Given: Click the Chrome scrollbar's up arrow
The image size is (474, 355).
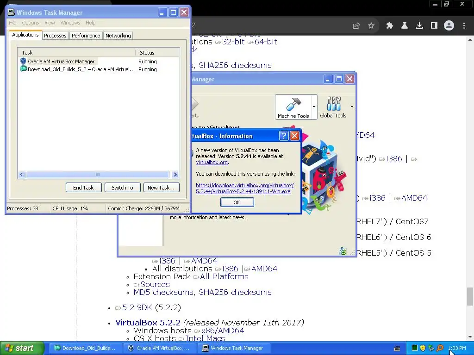Looking at the screenshot, I should pyautogui.click(x=470, y=40).
